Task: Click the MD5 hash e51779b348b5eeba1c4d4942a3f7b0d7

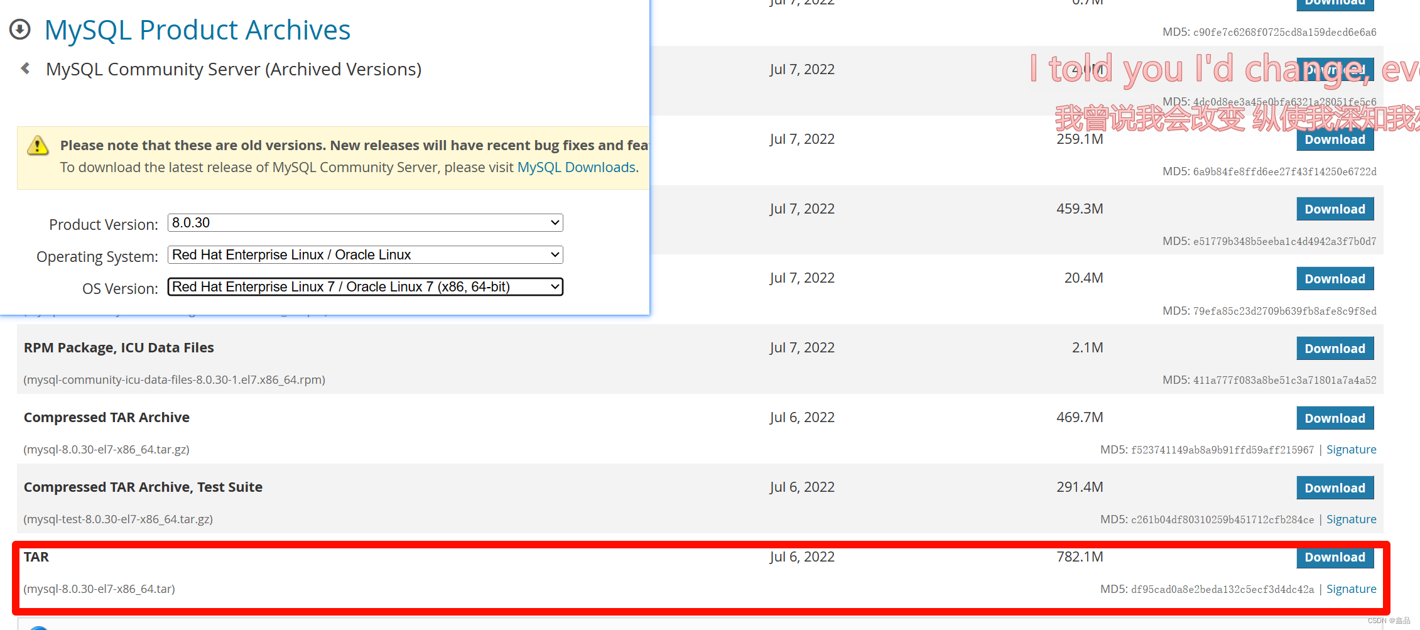Action: [x=1284, y=241]
